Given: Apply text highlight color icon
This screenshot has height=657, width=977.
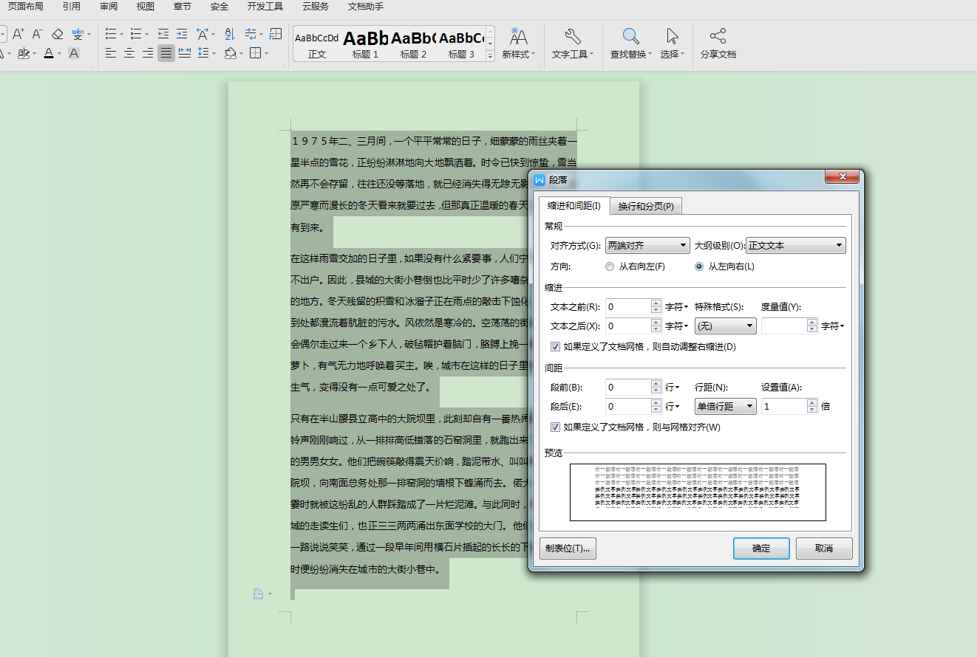Looking at the screenshot, I should [x=24, y=53].
